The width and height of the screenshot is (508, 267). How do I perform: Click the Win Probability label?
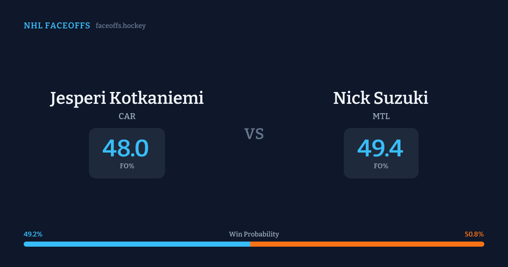coord(254,234)
